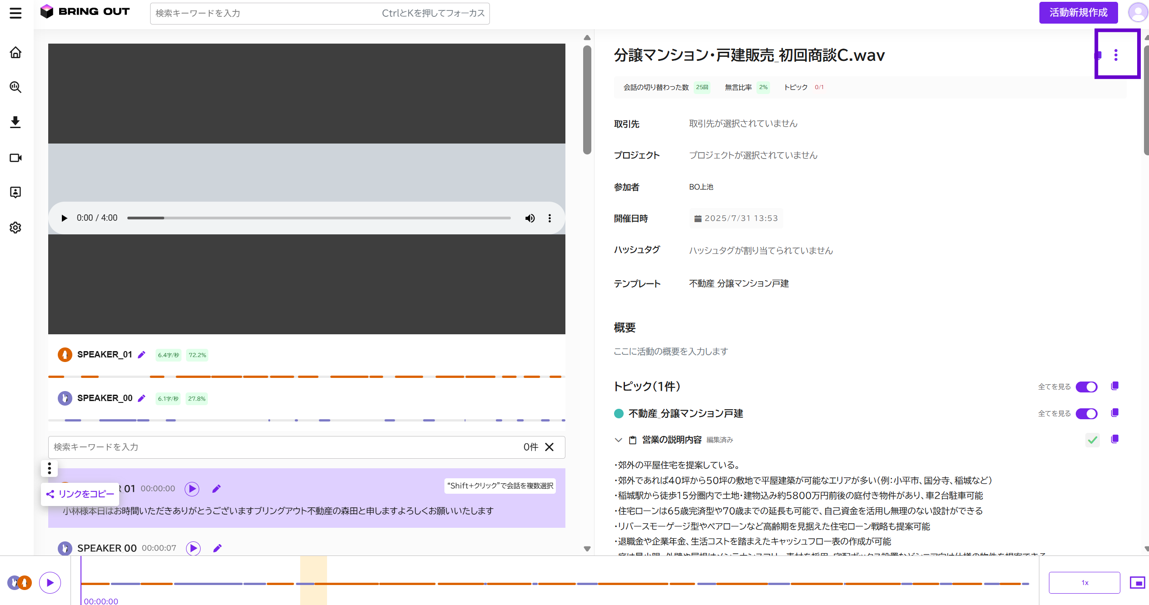Open video player more options menu
Image resolution: width=1149 pixels, height=605 pixels.
click(x=549, y=218)
